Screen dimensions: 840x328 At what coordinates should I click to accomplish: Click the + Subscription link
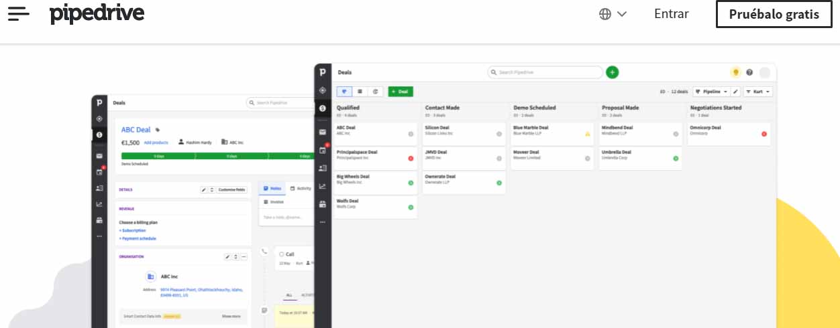point(132,230)
